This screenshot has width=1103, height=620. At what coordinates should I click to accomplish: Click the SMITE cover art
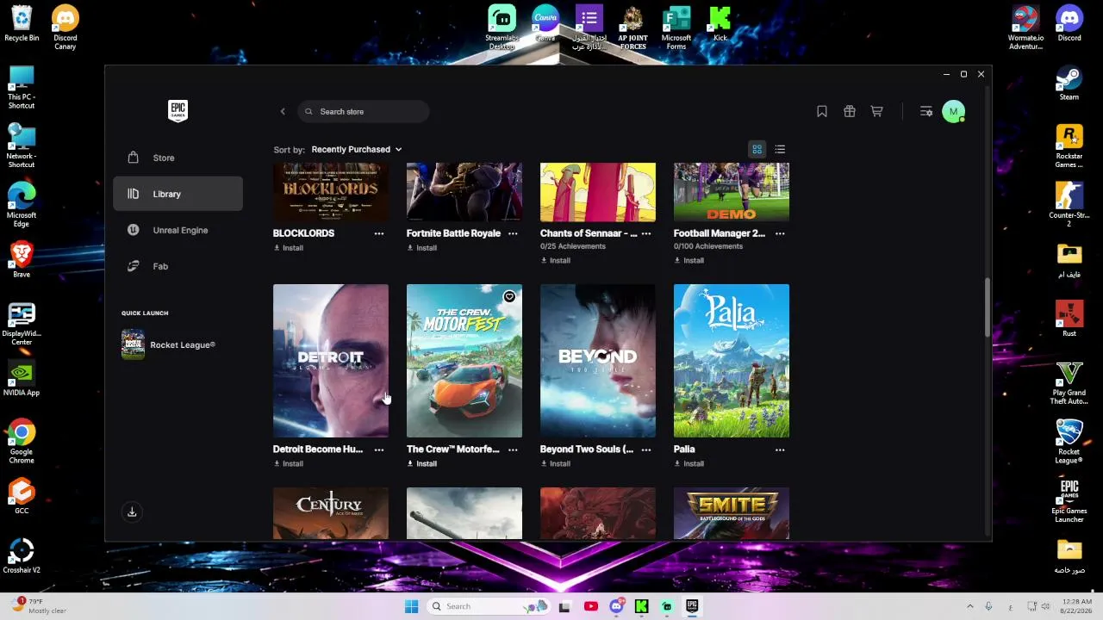click(732, 513)
